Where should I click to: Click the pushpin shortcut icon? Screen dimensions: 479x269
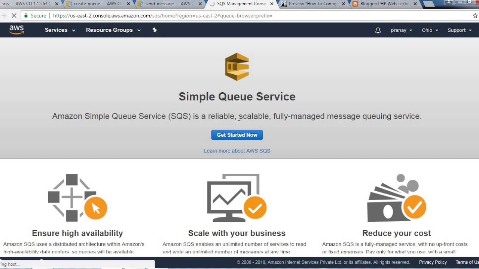tap(155, 30)
